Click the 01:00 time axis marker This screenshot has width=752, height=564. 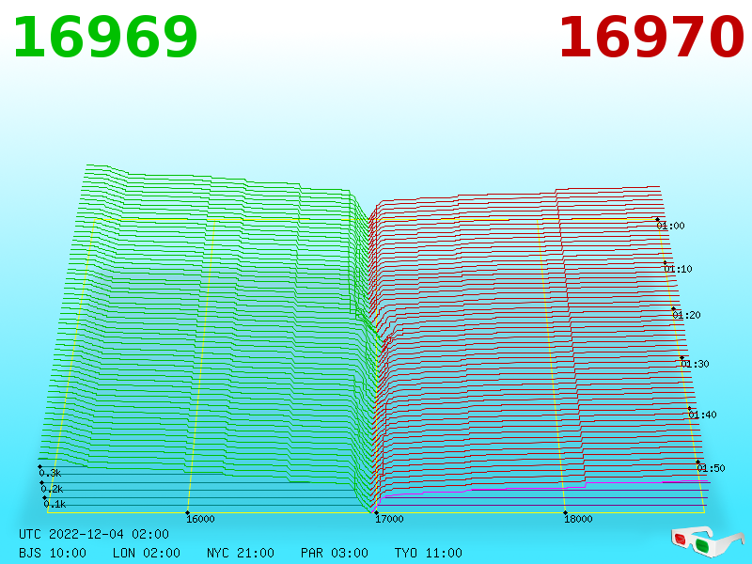pyautogui.click(x=670, y=226)
